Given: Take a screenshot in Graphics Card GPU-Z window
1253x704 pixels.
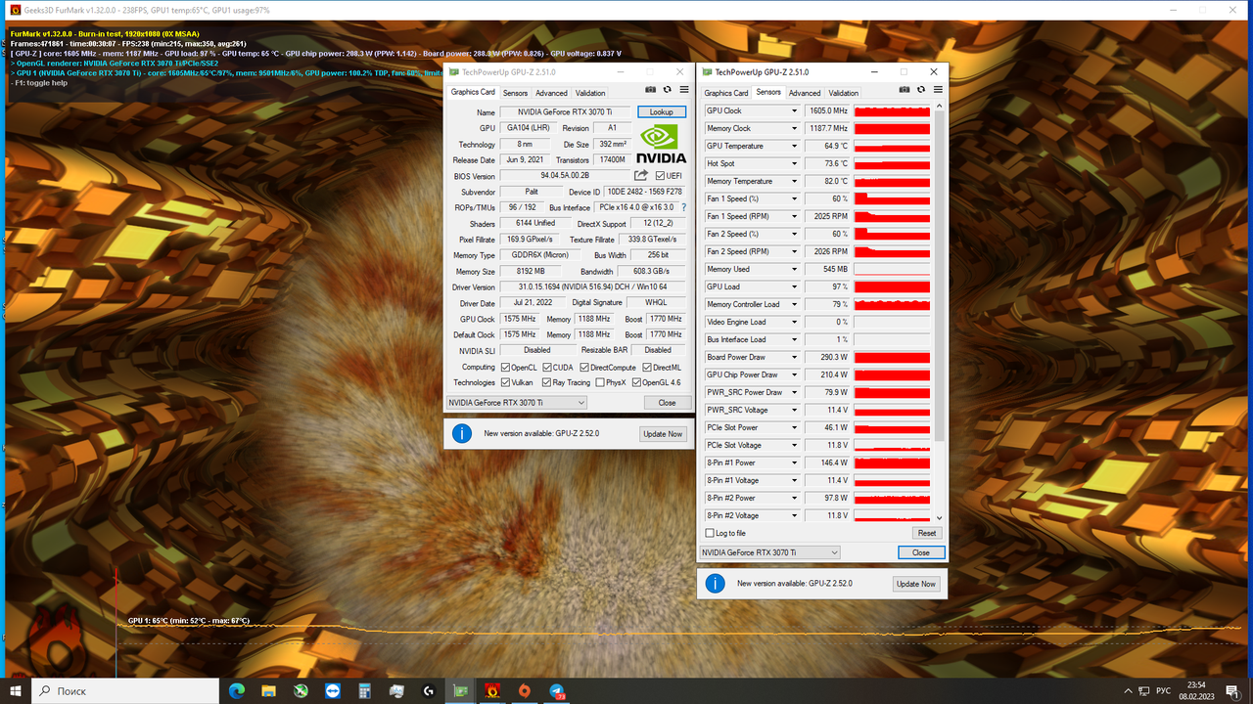Looking at the screenshot, I should tap(651, 90).
